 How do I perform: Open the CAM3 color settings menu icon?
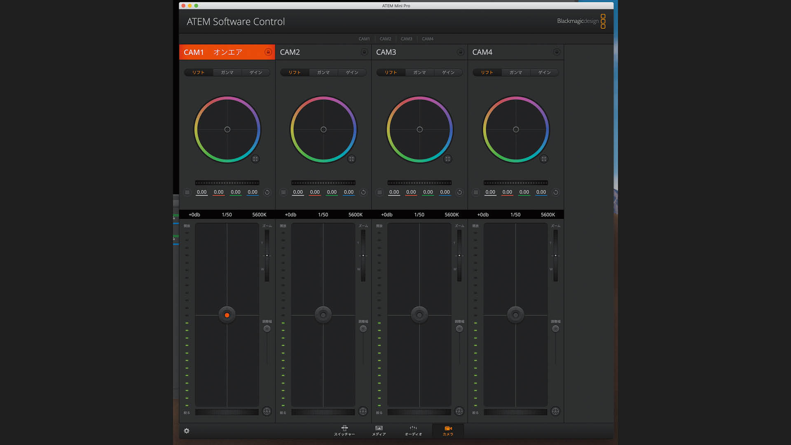click(379, 192)
